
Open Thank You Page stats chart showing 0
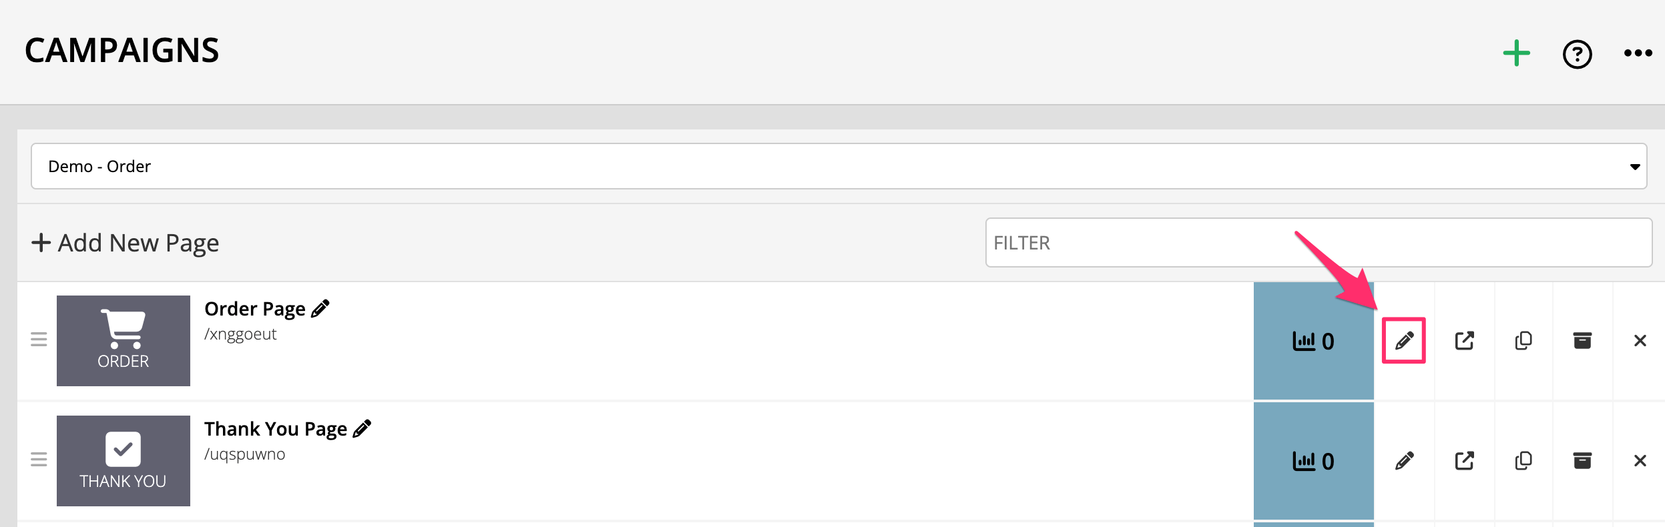(x=1313, y=461)
